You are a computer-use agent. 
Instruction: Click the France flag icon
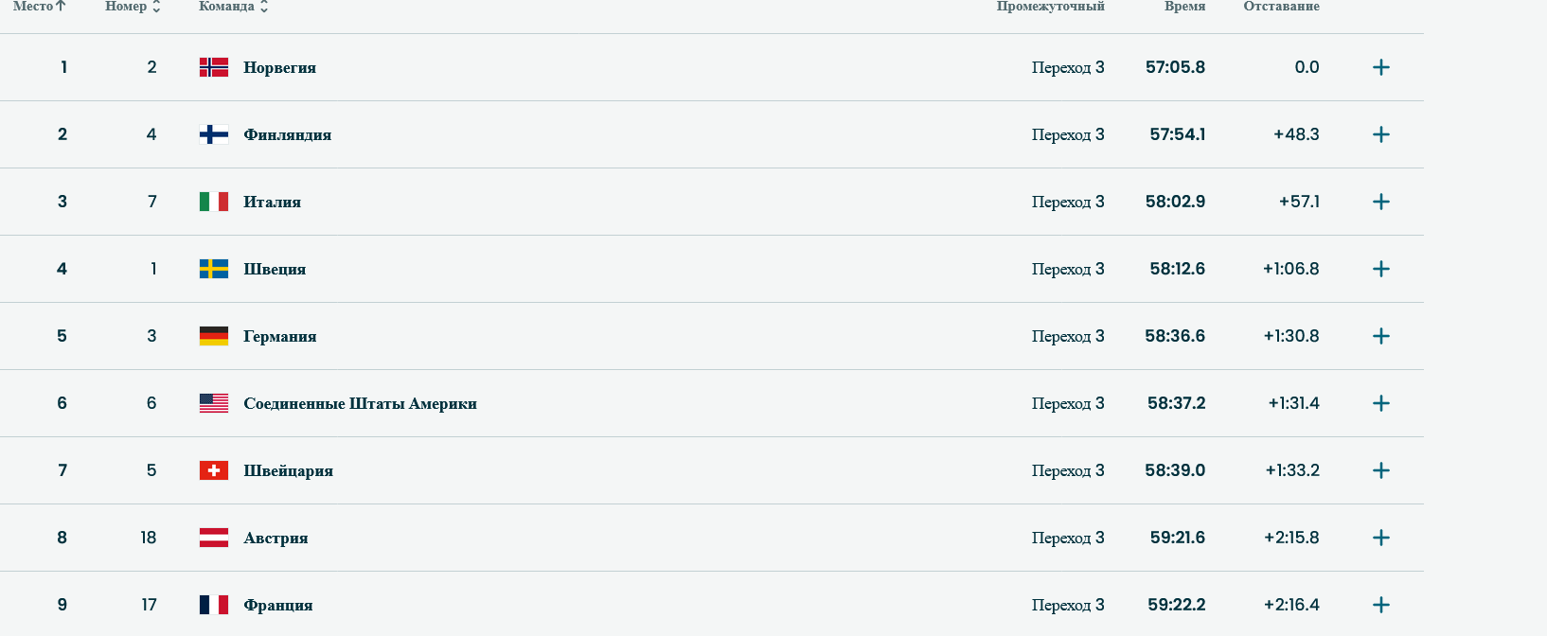click(x=213, y=605)
